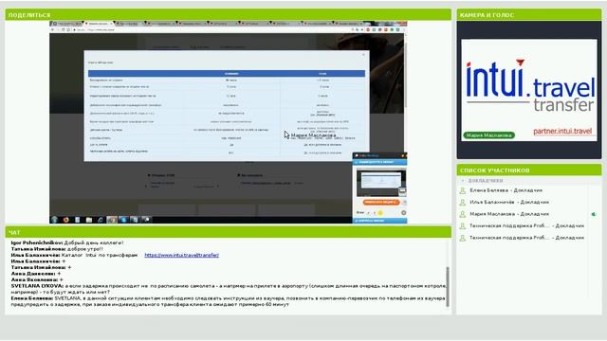Click the partner.intui.travel link on camera slide

562,131
